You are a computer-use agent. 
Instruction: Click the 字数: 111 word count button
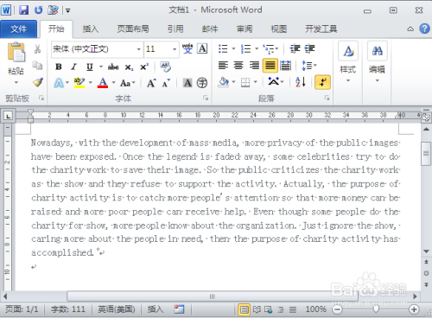(x=68, y=309)
